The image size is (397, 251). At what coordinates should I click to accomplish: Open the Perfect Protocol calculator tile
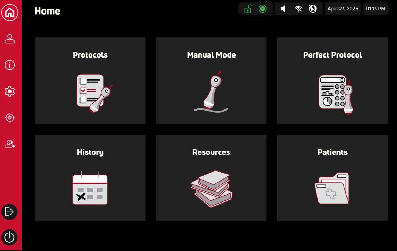[x=333, y=81]
